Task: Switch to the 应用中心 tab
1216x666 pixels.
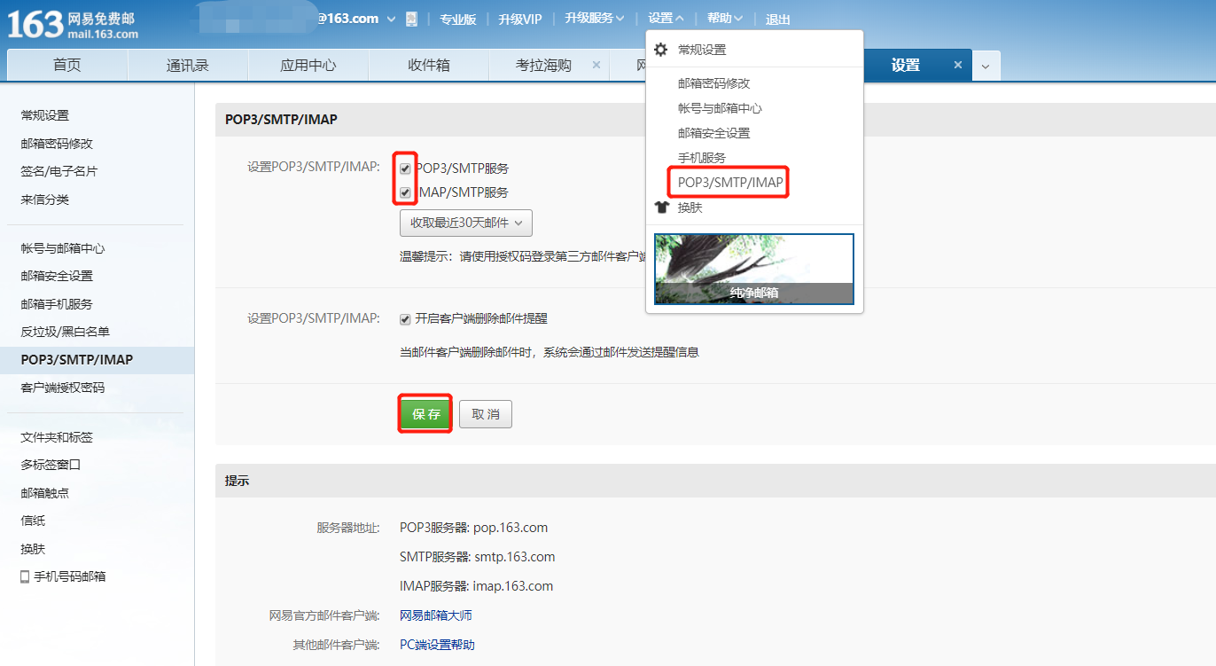Action: (308, 65)
